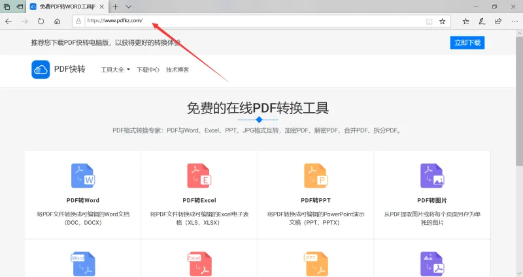Go to browser home page

(x=58, y=22)
